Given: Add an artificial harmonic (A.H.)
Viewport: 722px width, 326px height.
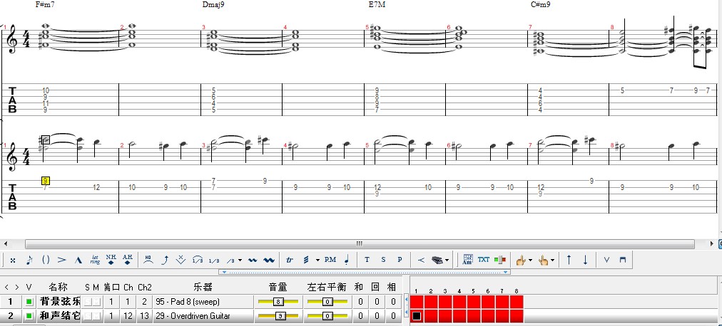Looking at the screenshot, I should pyautogui.click(x=128, y=260).
